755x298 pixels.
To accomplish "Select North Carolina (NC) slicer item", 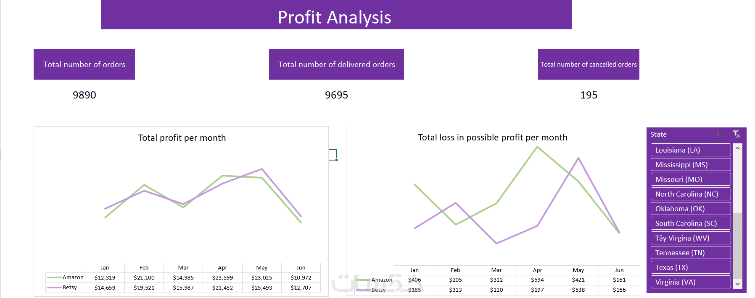I will tap(690, 194).
